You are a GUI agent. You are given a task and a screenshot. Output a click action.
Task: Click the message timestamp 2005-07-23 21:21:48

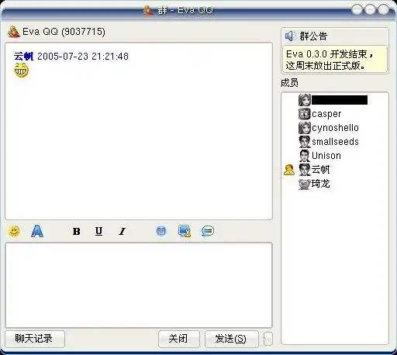83,57
